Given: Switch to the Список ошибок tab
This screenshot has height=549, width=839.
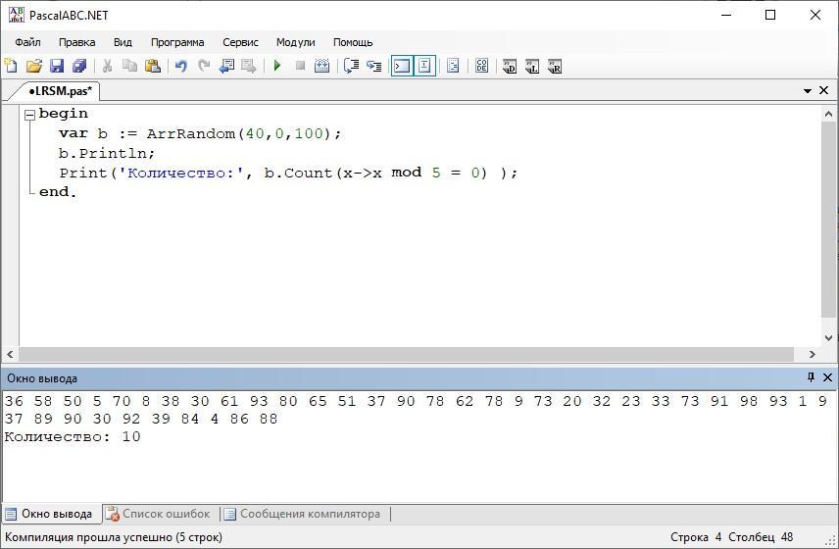Looking at the screenshot, I should click(159, 514).
